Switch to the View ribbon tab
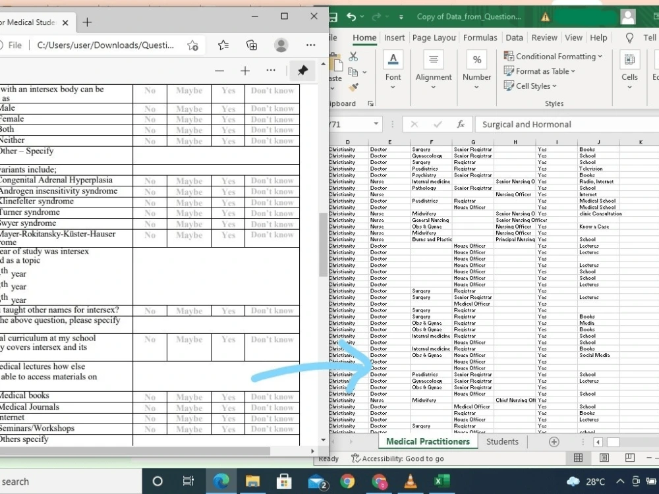The height and width of the screenshot is (494, 659). (x=573, y=38)
